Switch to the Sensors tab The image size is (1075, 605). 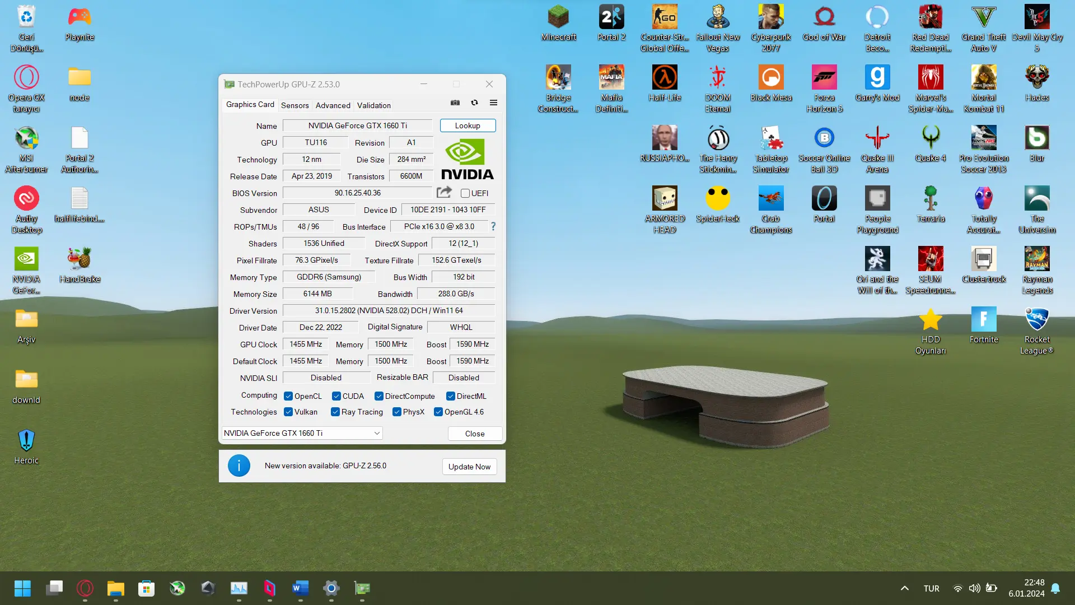tap(295, 105)
